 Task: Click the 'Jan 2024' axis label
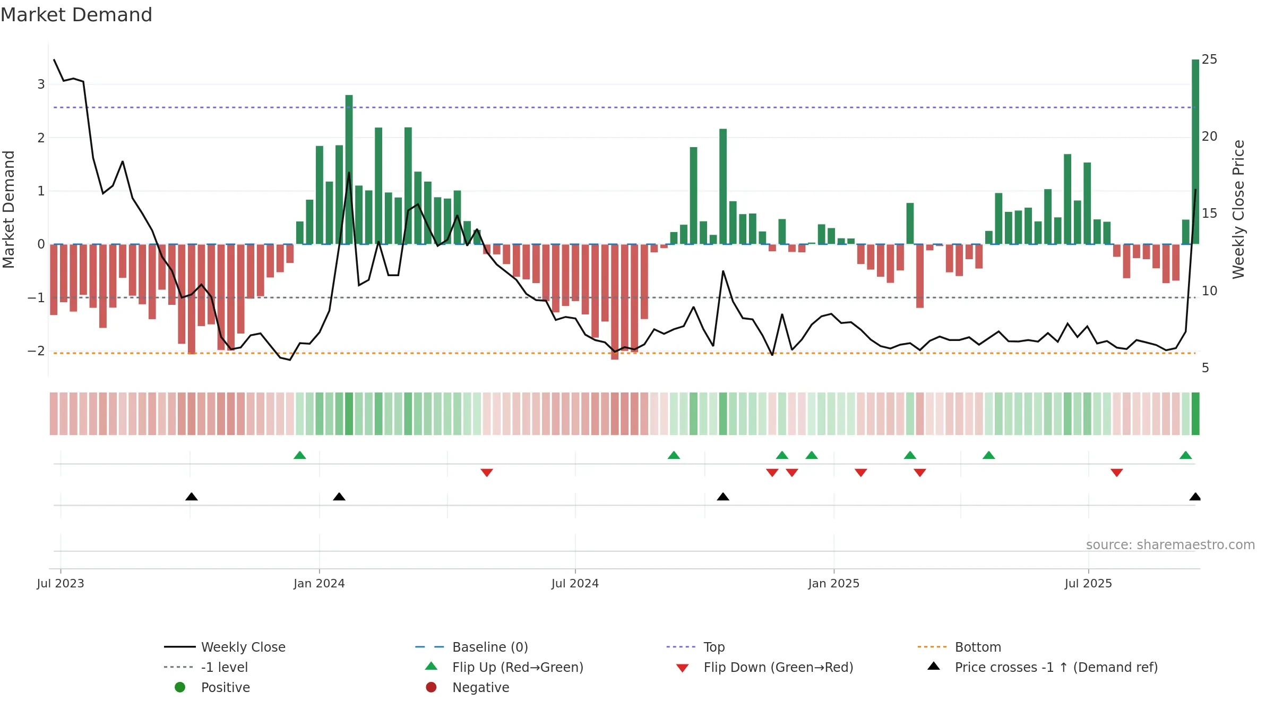point(319,584)
